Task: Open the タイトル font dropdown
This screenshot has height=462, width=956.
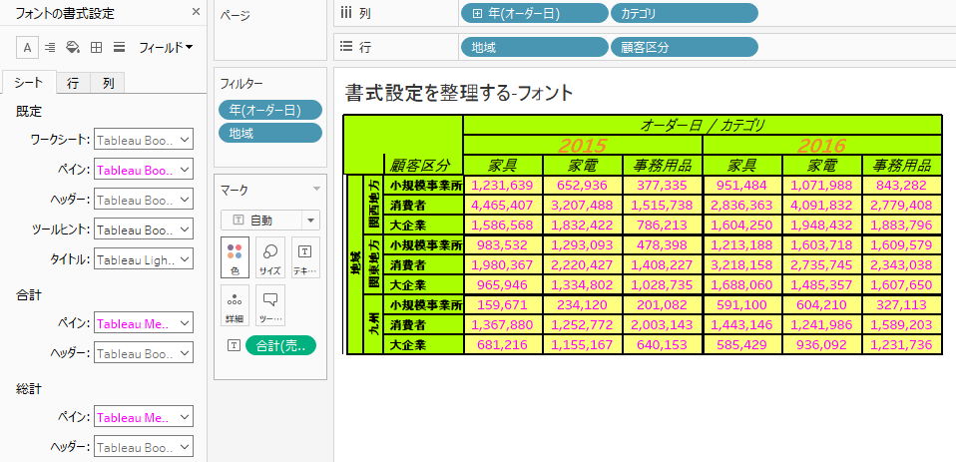Action: click(x=144, y=259)
